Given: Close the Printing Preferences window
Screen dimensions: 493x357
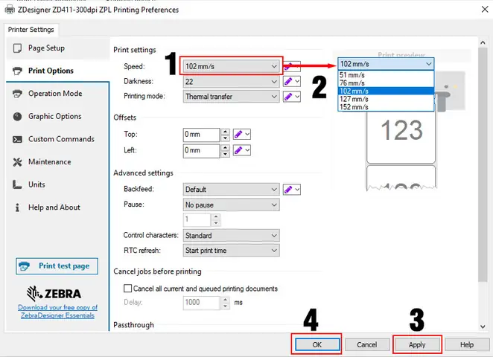Looking at the screenshot, I should pos(485,10).
